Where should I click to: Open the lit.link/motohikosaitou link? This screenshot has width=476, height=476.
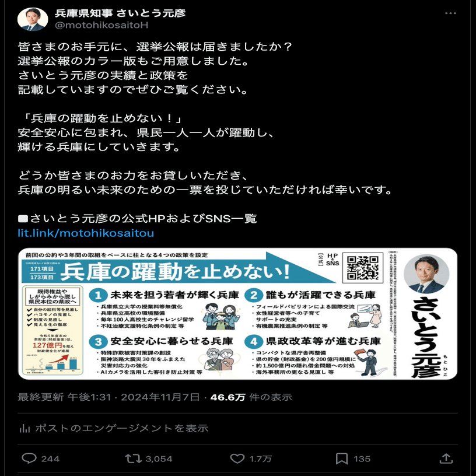pos(86,233)
